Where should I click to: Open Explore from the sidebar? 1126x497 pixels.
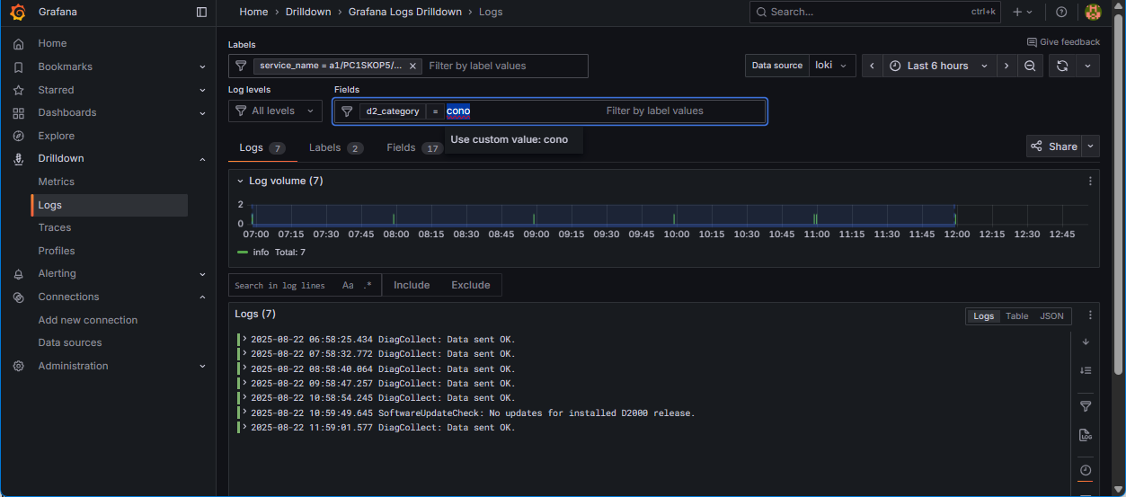56,136
